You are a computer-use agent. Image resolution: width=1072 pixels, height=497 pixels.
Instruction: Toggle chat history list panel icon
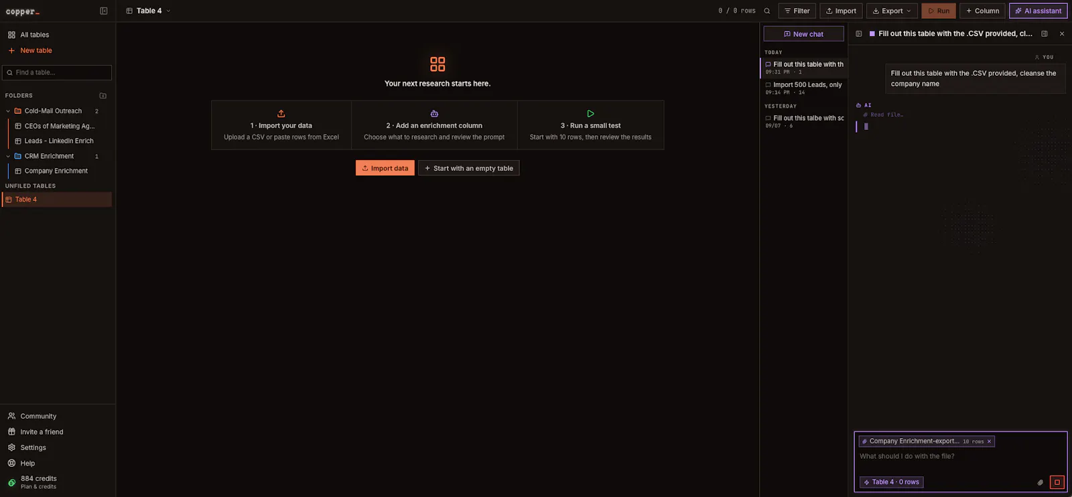pyautogui.click(x=859, y=33)
